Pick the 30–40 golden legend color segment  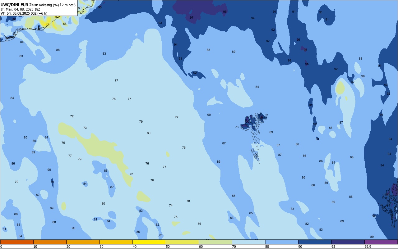click(116, 242)
